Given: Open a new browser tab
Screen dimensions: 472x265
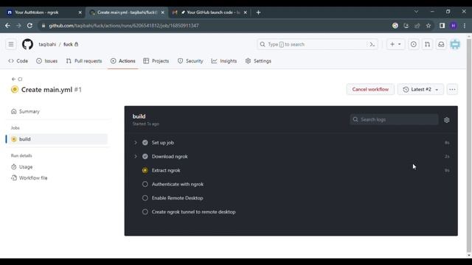Looking at the screenshot, I should pos(258,13).
